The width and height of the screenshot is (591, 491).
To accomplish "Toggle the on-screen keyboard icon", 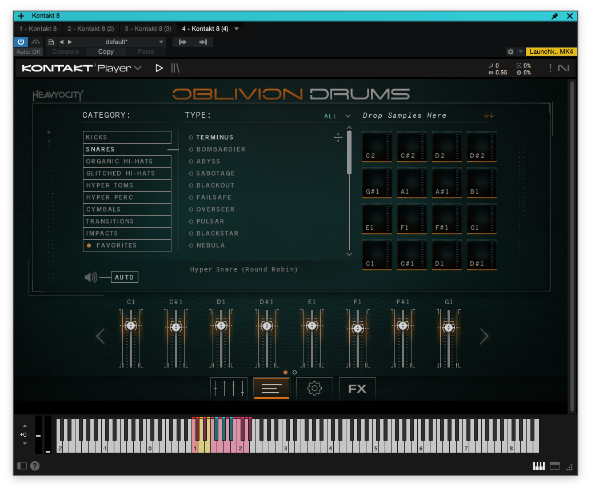I will coord(538,466).
